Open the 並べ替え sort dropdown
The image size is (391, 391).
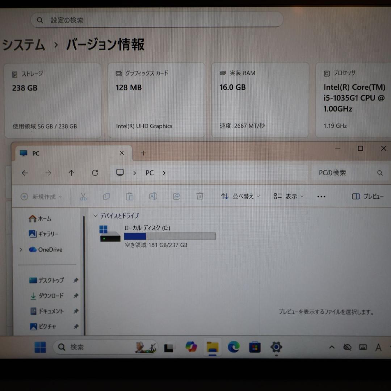click(x=240, y=196)
